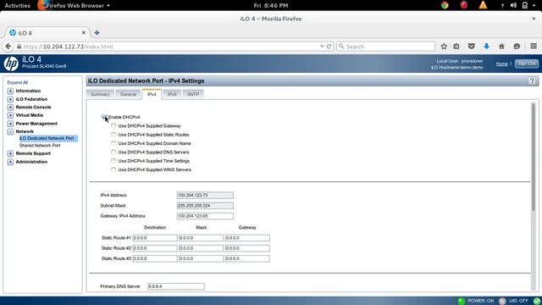Image resolution: width=542 pixels, height=305 pixels.
Task: Expand the Virtual Media tree node
Action: 10,115
